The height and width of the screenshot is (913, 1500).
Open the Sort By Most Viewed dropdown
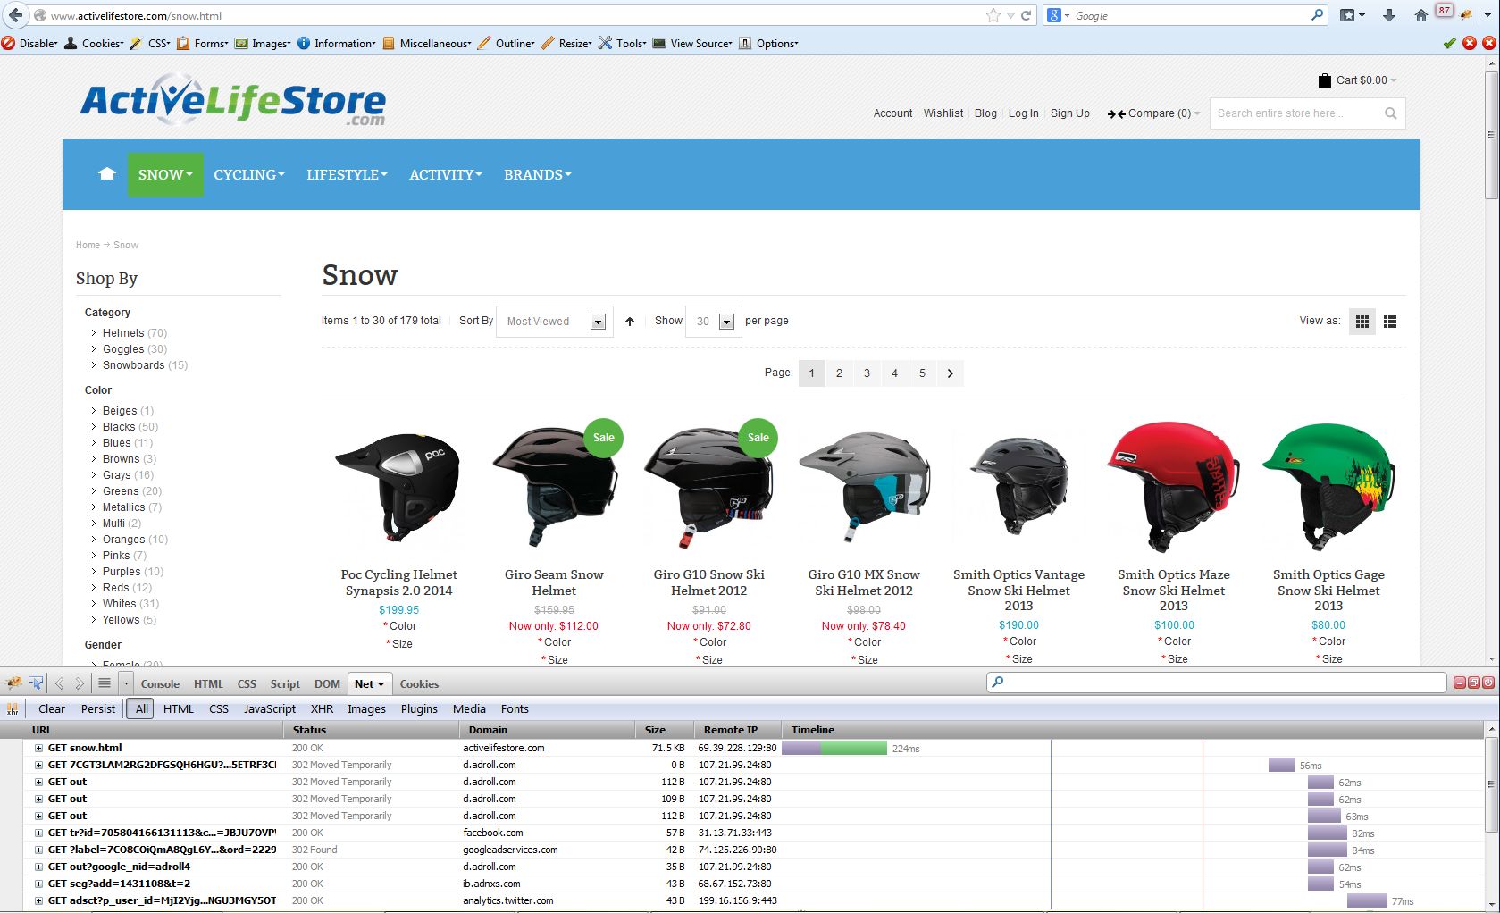coord(555,322)
